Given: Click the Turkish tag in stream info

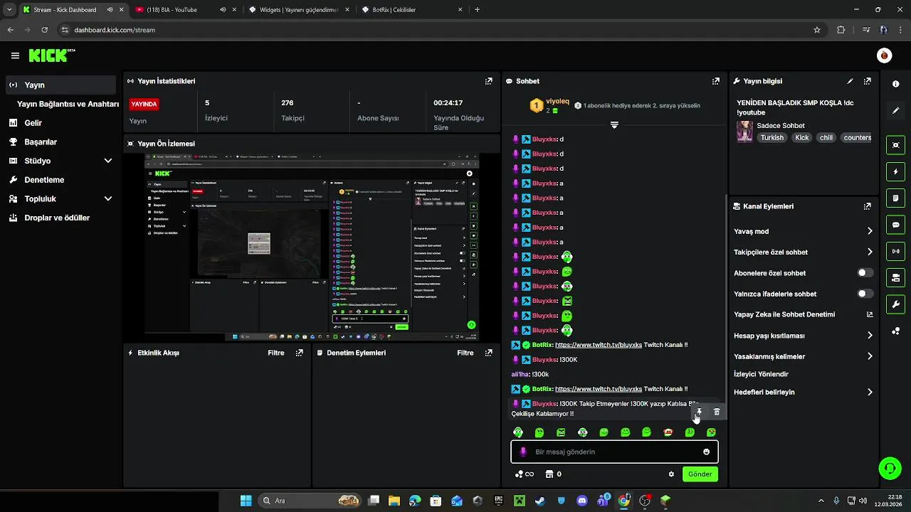Looking at the screenshot, I should click(772, 138).
